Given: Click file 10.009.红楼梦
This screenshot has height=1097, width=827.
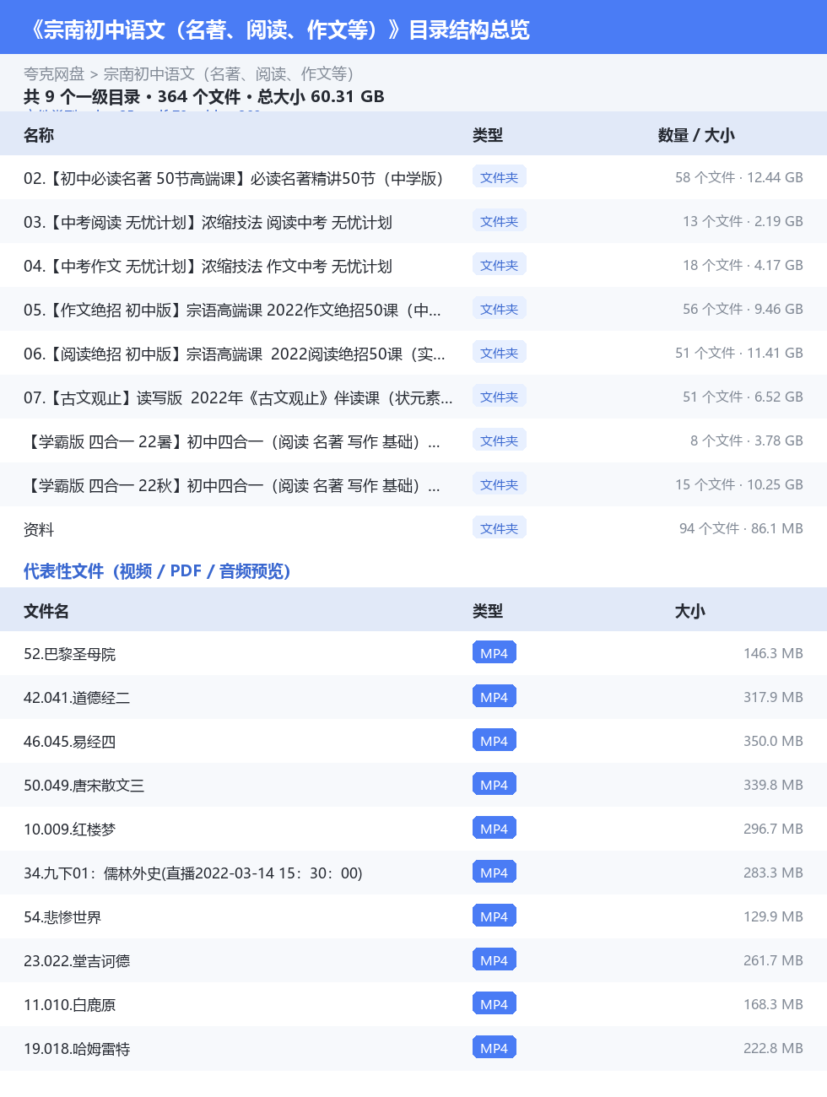Looking at the screenshot, I should click(x=69, y=830).
